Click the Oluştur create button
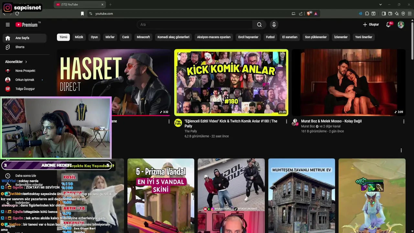The image size is (414, 233). pyautogui.click(x=371, y=25)
